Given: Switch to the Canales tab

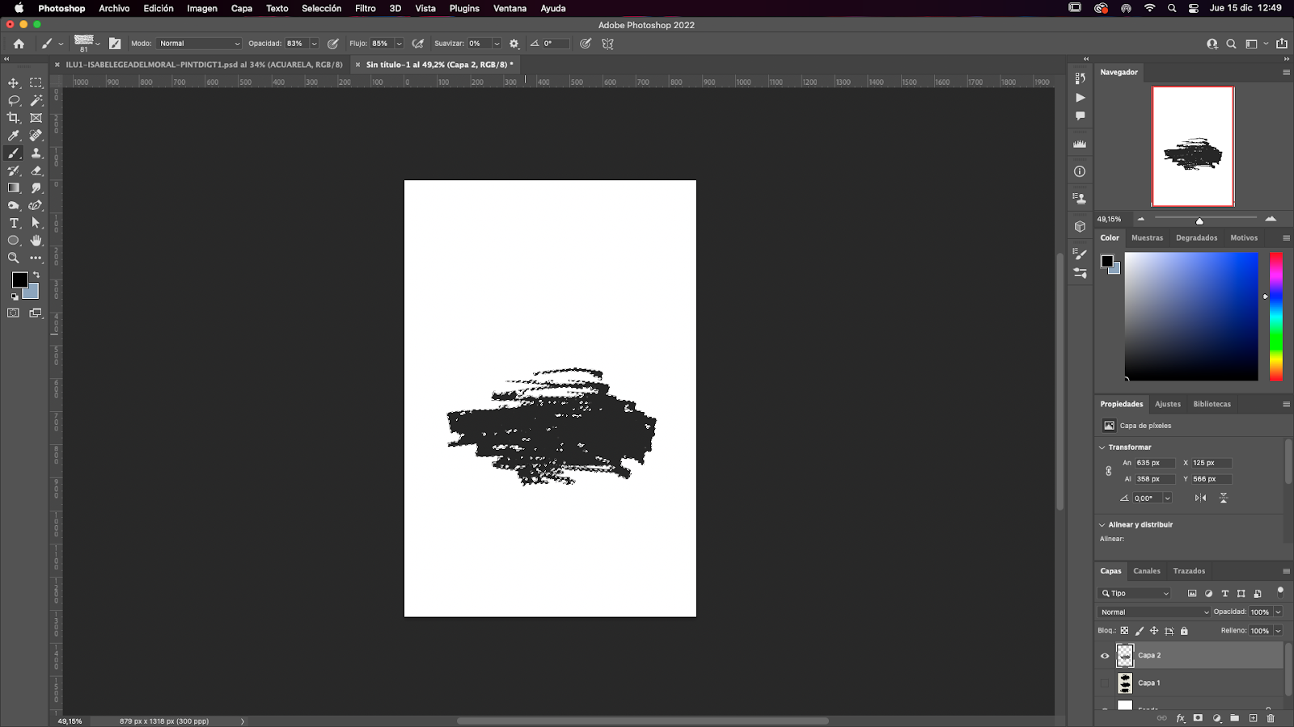Looking at the screenshot, I should 1147,571.
